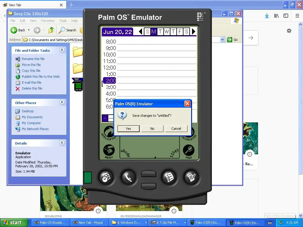303x227 pixels.
Task: Open Edit menu in explorer window
Action: coord(22,21)
